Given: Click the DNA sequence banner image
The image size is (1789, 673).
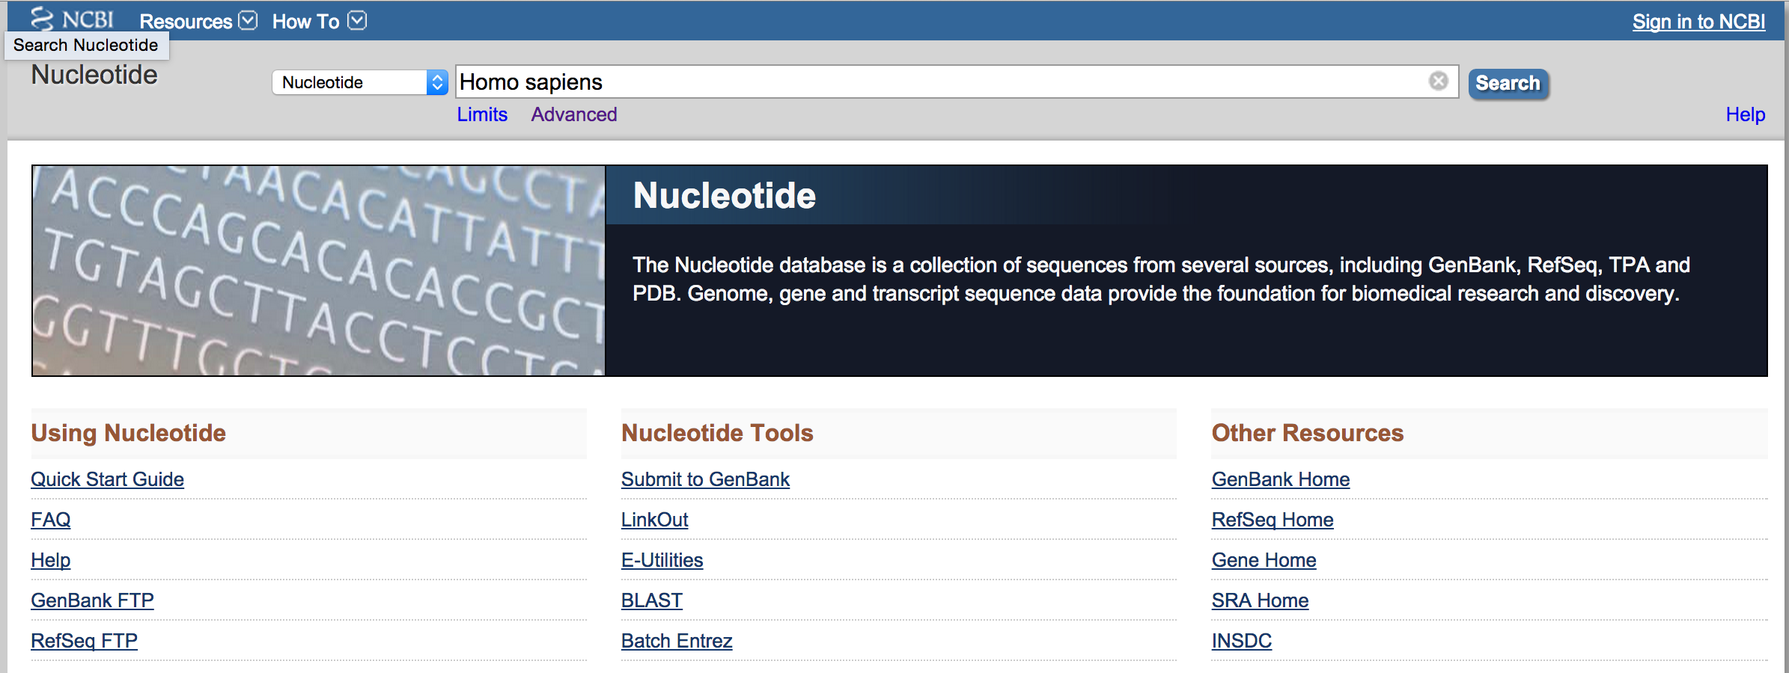Looking at the screenshot, I should point(319,271).
